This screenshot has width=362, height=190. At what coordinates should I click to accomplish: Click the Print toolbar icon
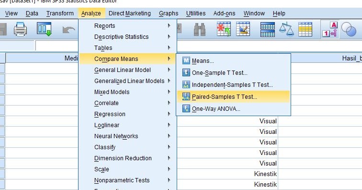pyautogui.click(x=20, y=29)
